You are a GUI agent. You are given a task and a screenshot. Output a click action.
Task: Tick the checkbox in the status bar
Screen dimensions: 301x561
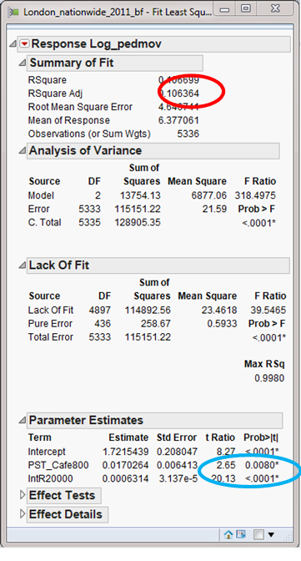point(258,534)
